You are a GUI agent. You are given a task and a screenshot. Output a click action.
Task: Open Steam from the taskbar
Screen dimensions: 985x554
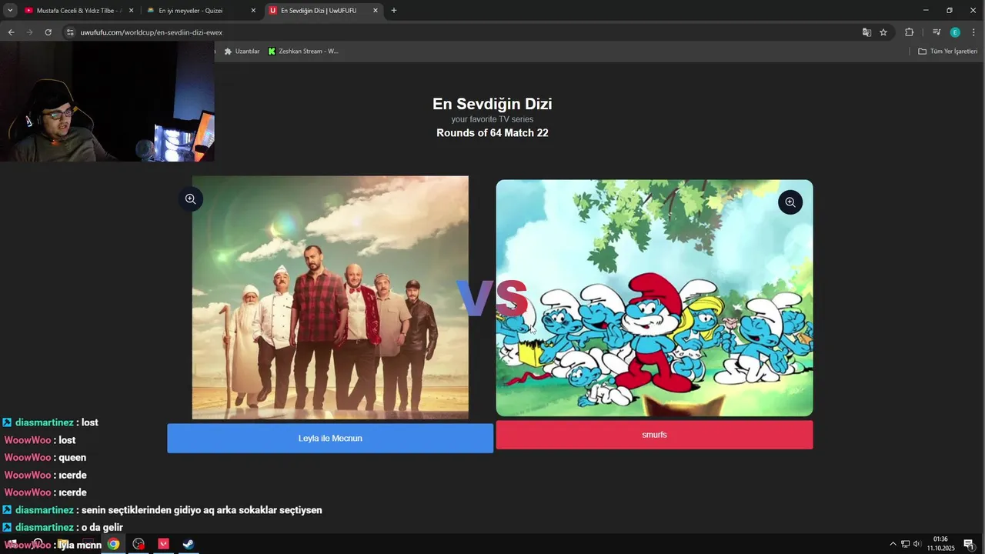[188, 544]
